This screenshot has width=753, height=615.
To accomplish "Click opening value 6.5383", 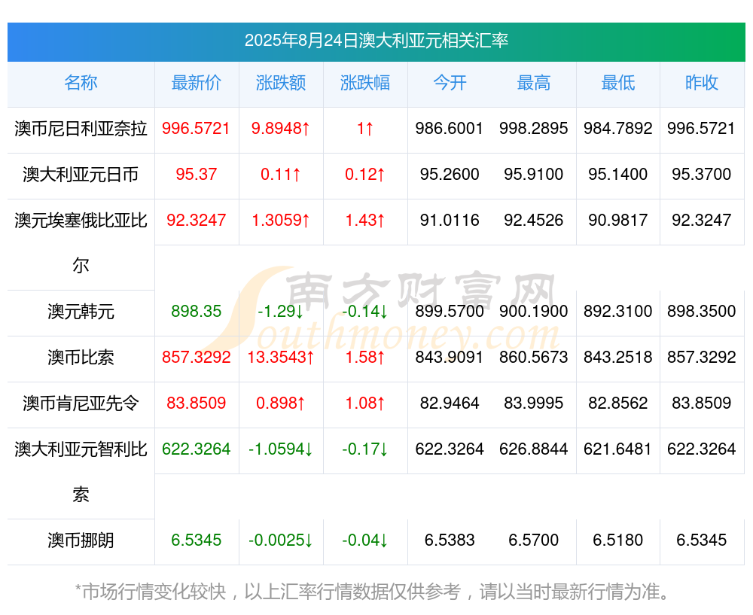I will pos(450,540).
